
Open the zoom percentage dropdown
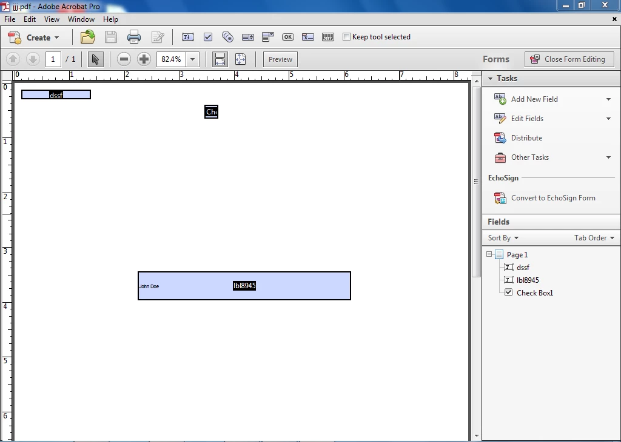pyautogui.click(x=192, y=59)
